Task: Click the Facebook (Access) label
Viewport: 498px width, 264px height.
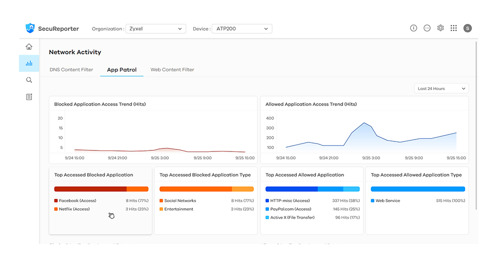Action: click(x=78, y=201)
